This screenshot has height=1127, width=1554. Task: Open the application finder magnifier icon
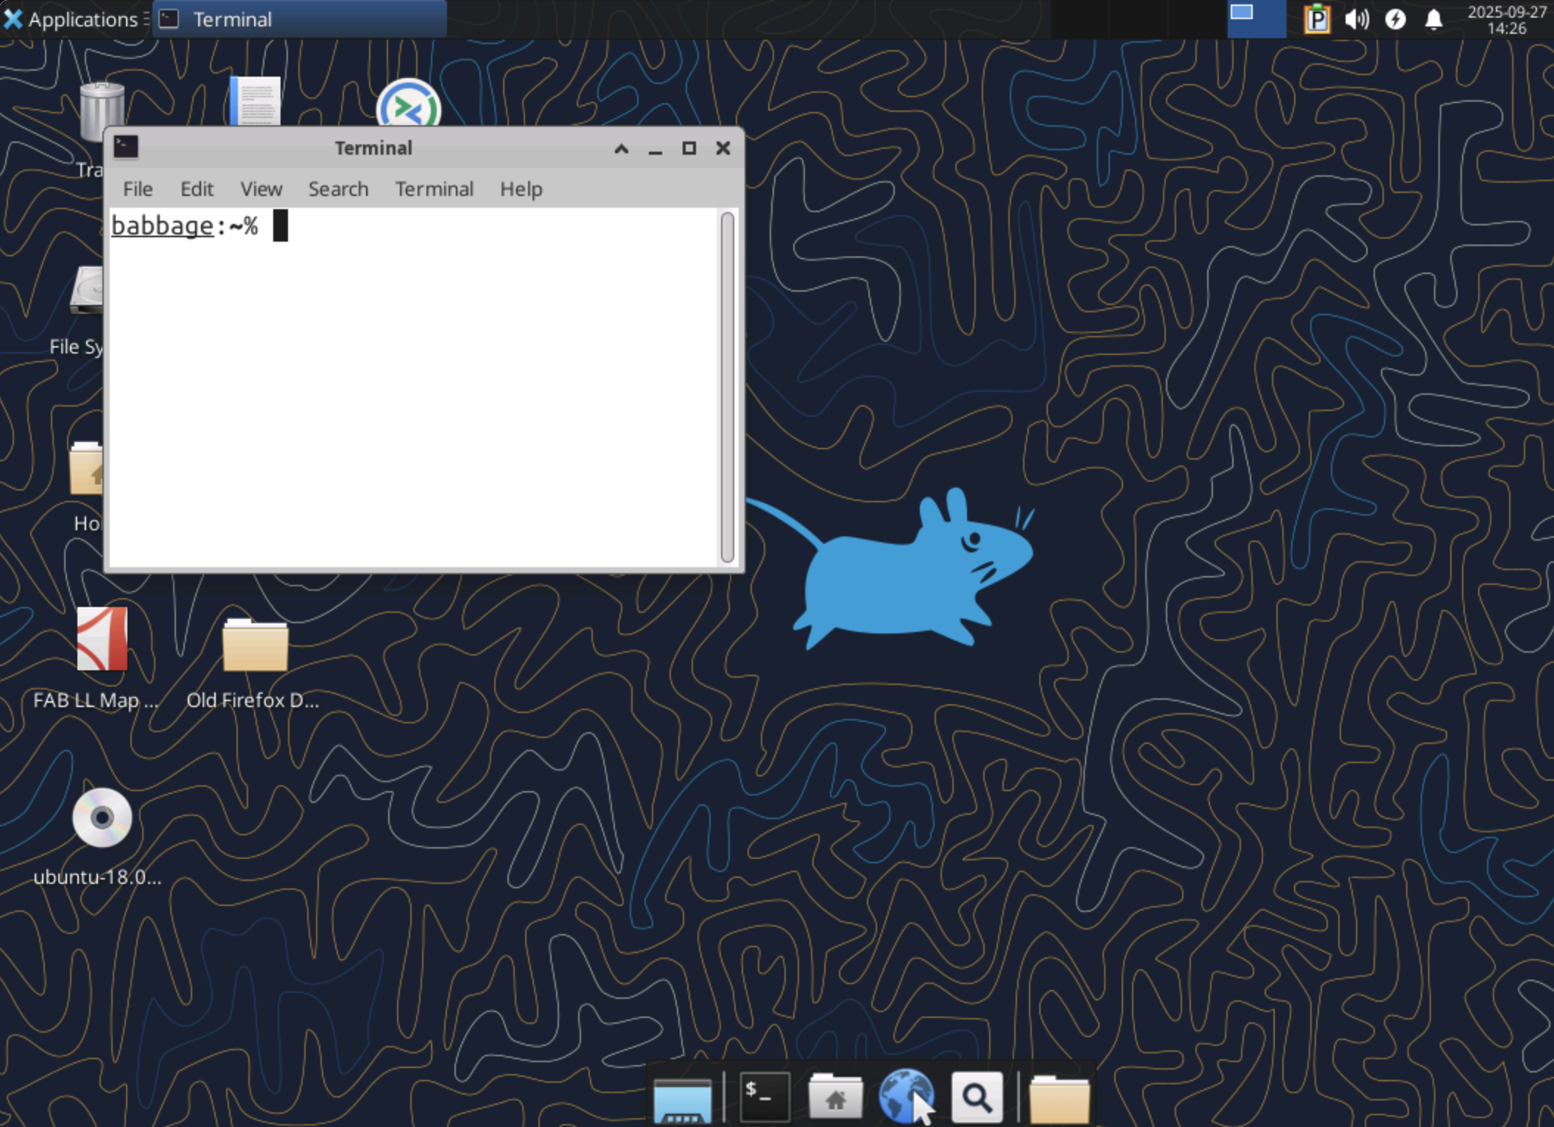point(976,1098)
